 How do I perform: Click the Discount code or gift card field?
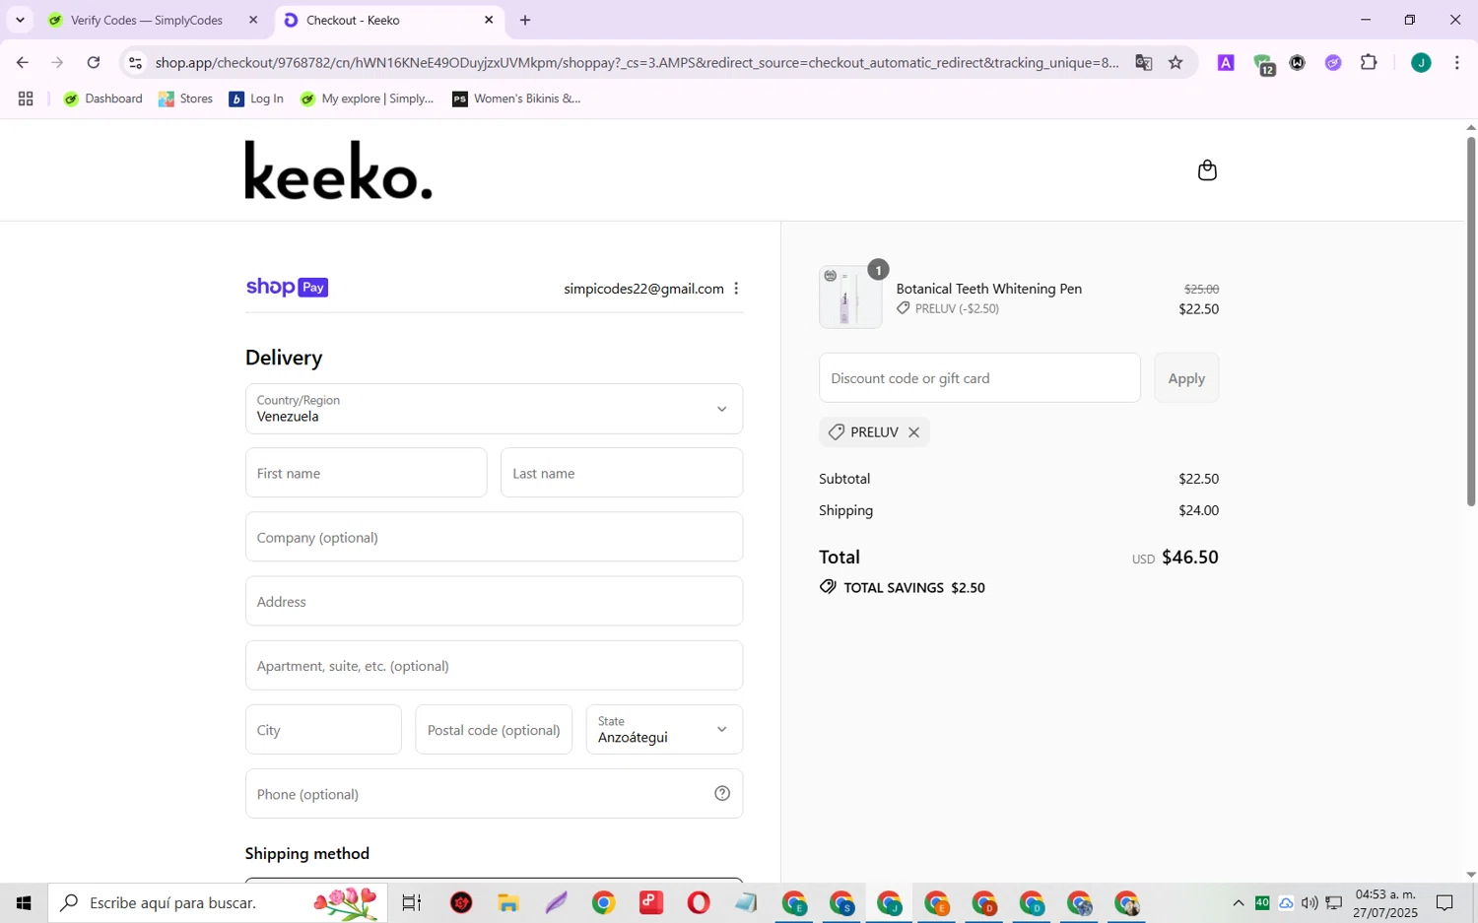(x=979, y=378)
